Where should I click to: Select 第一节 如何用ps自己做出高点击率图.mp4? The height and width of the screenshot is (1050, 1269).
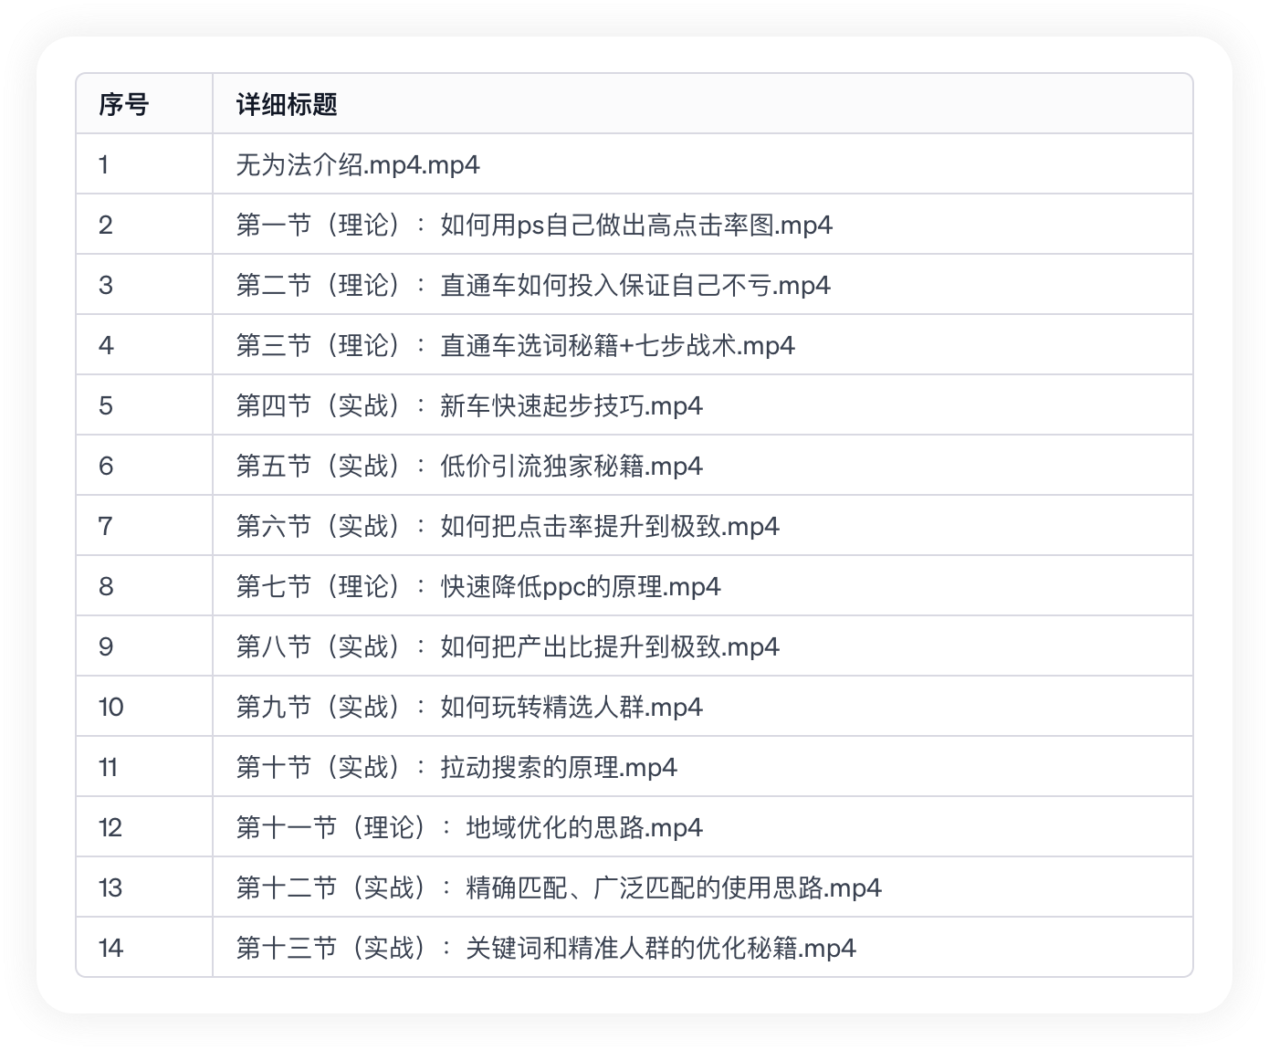(x=534, y=225)
